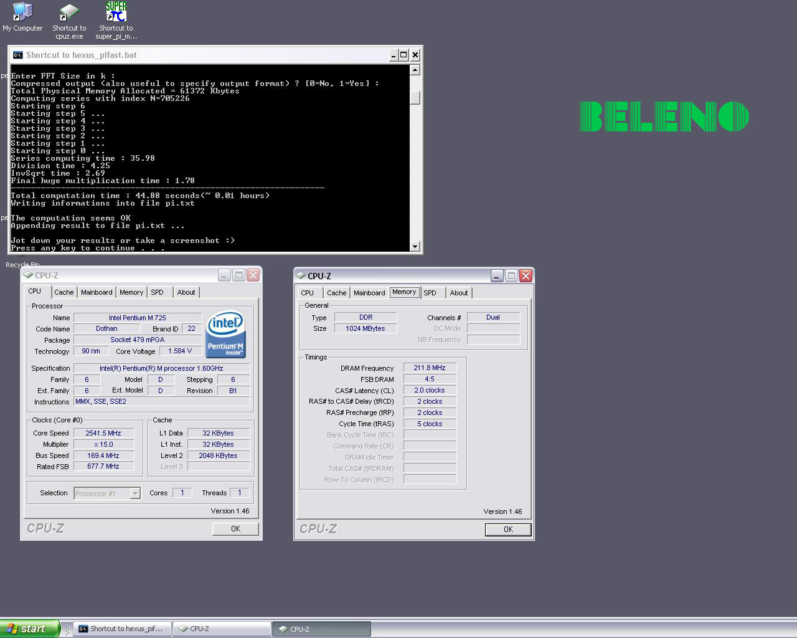The image size is (797, 638).
Task: Click the Code Name field Dothan
Action: click(106, 329)
